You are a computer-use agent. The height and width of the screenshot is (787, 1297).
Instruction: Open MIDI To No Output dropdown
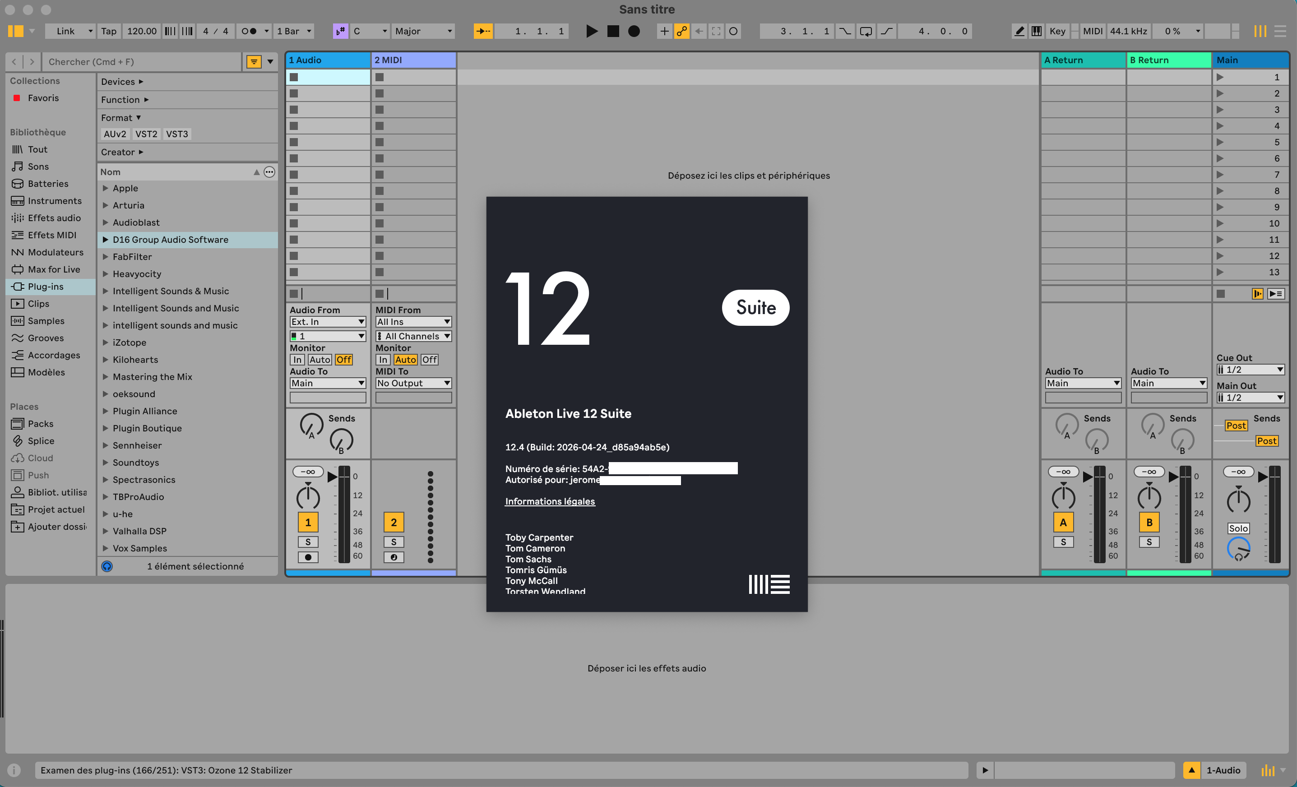413,383
